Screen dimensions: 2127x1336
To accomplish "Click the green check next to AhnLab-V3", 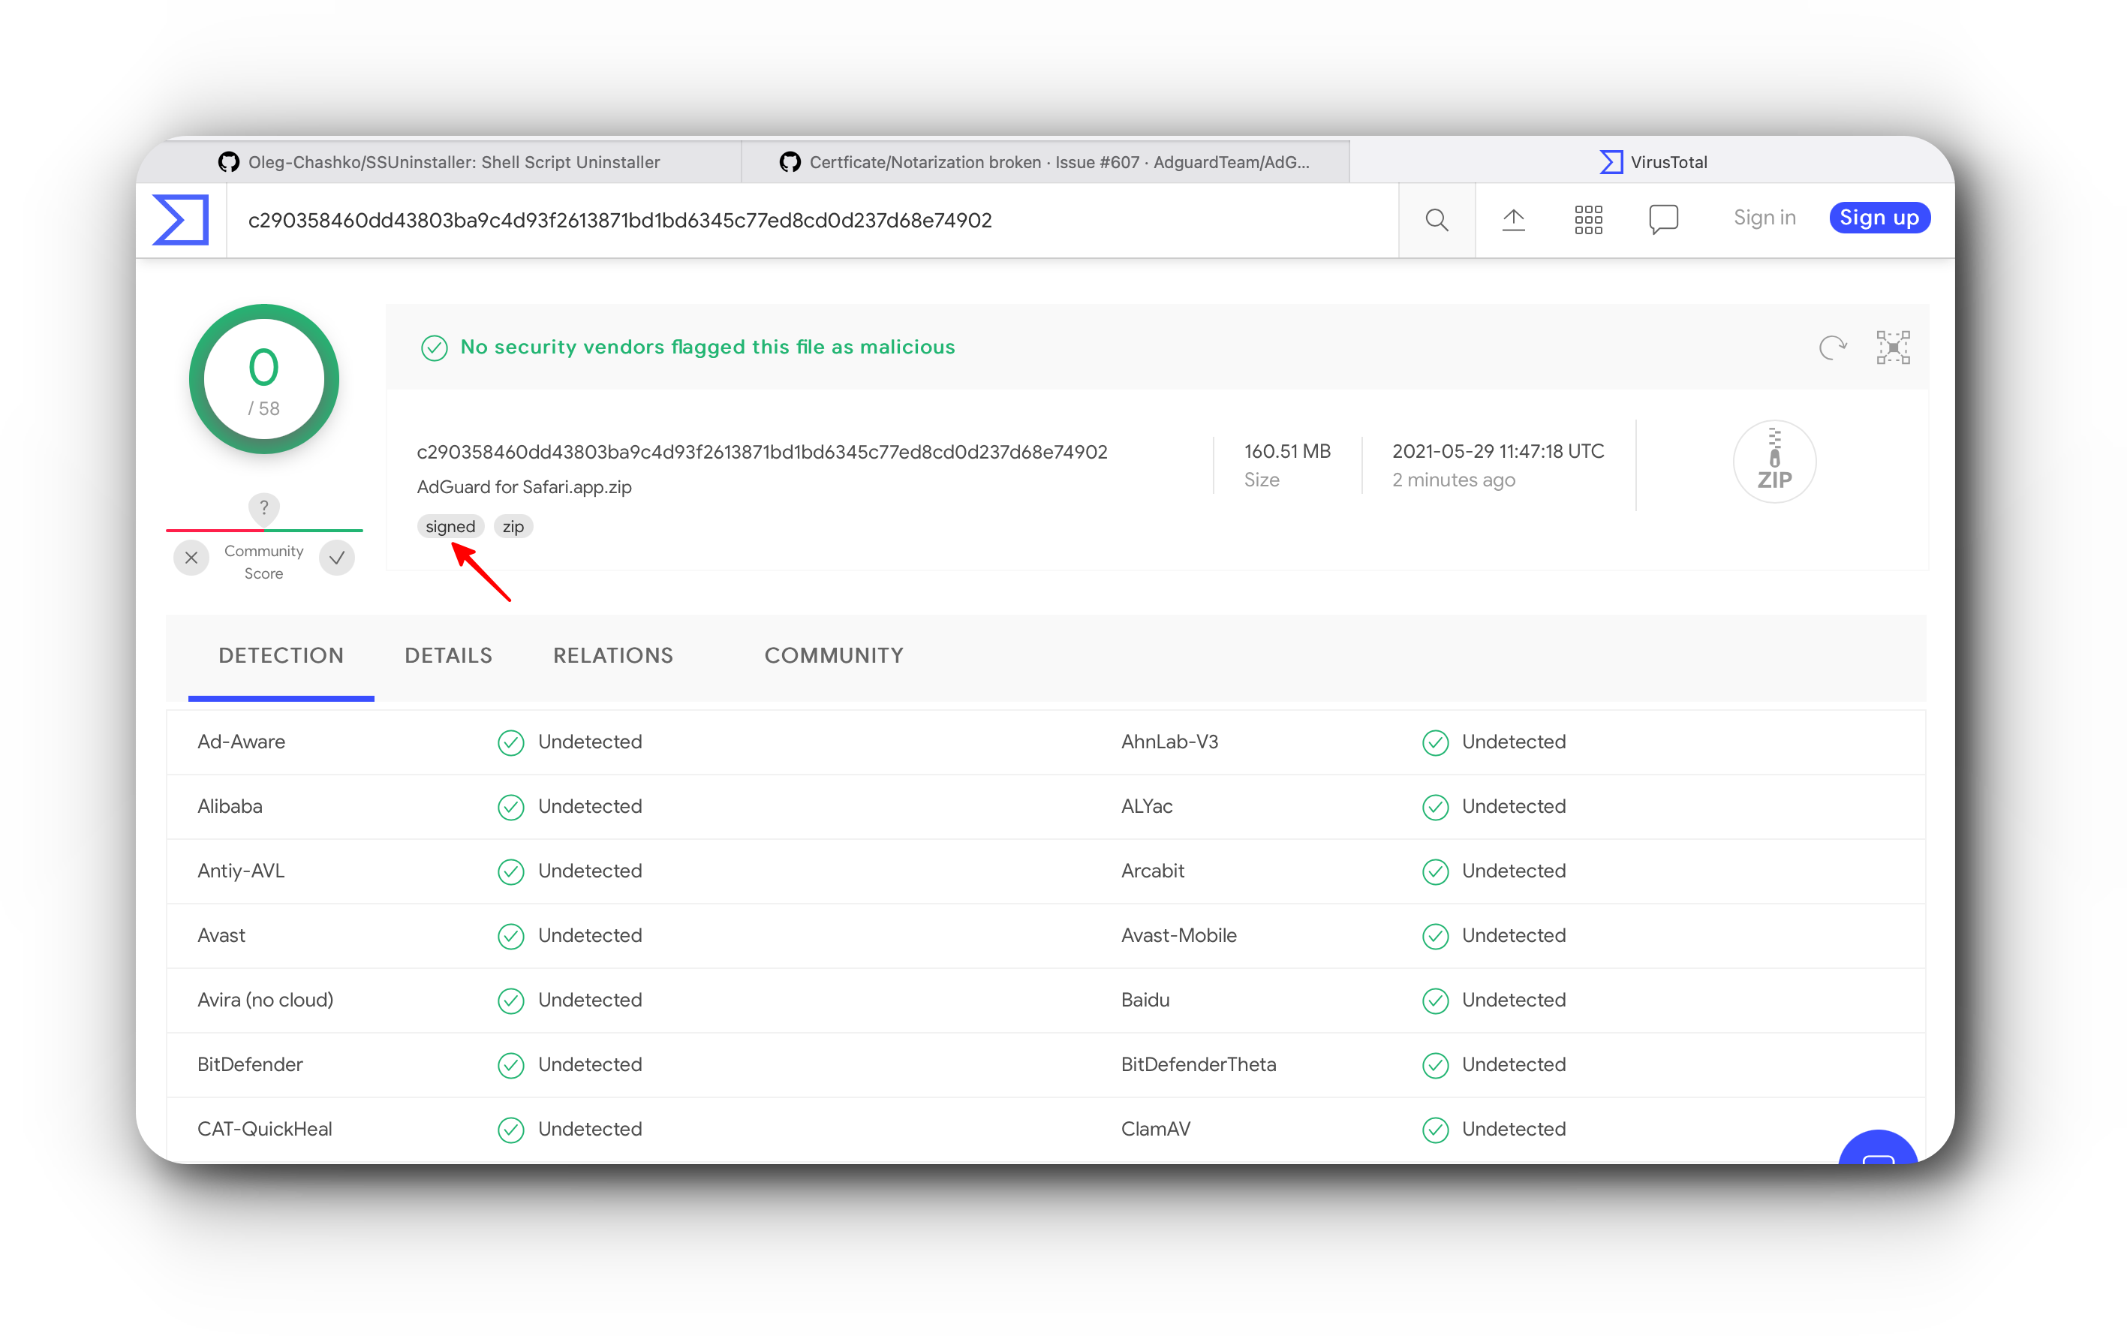I will coord(1435,742).
